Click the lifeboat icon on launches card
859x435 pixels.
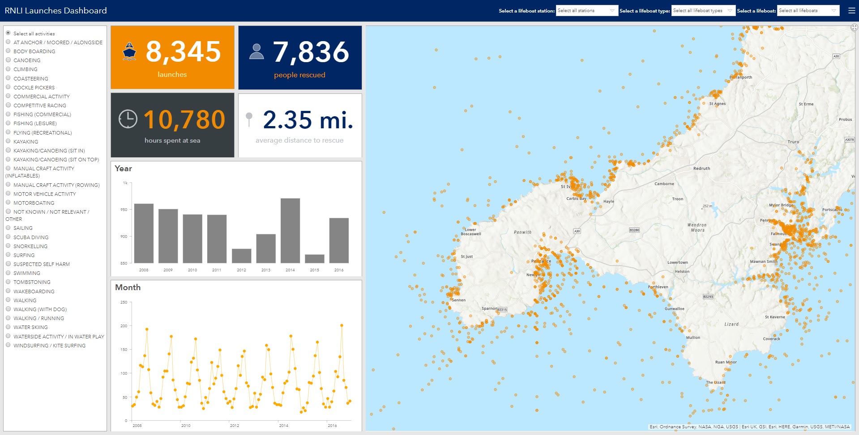click(x=129, y=51)
